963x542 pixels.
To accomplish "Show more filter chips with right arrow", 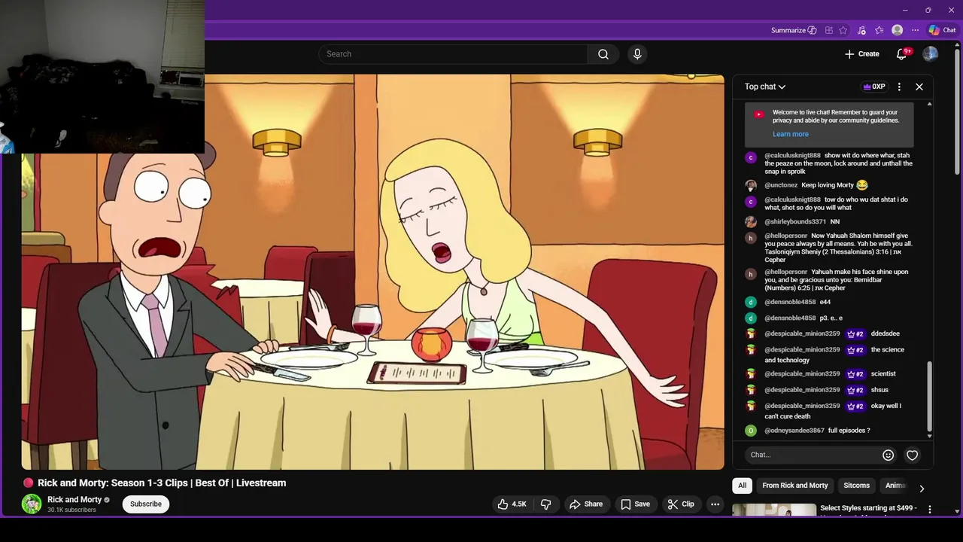I will point(922,488).
